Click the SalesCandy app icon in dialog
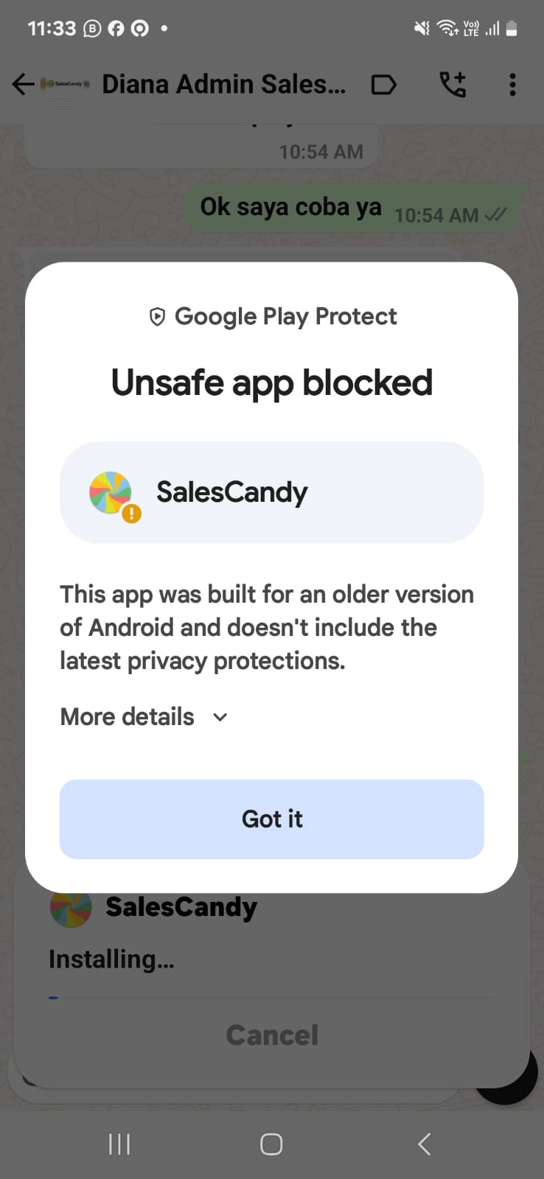 tap(110, 492)
